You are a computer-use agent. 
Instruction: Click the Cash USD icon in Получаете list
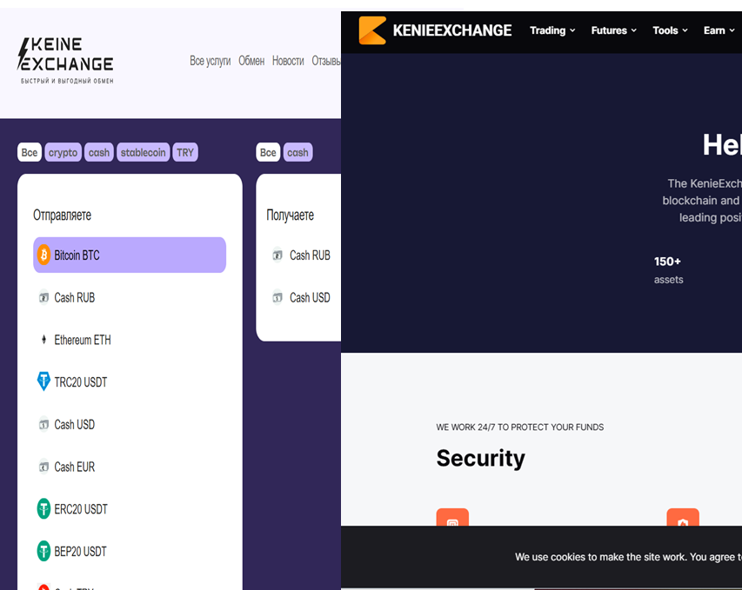point(277,297)
